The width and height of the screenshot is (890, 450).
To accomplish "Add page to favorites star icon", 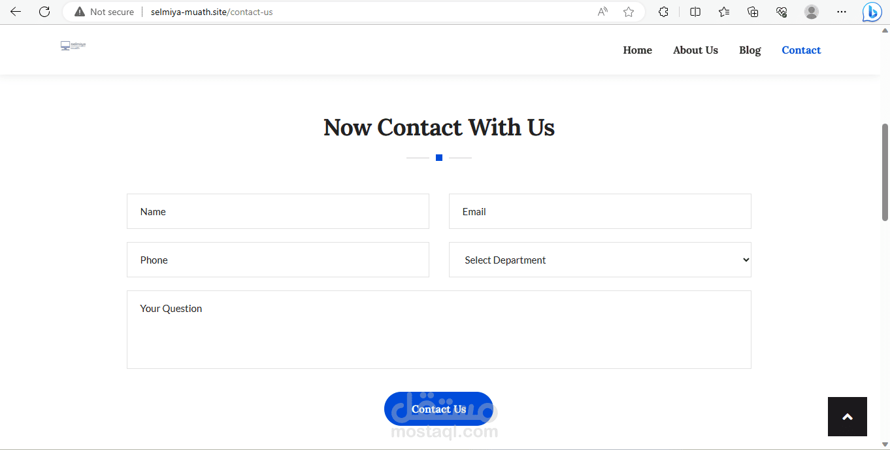I will point(629,12).
